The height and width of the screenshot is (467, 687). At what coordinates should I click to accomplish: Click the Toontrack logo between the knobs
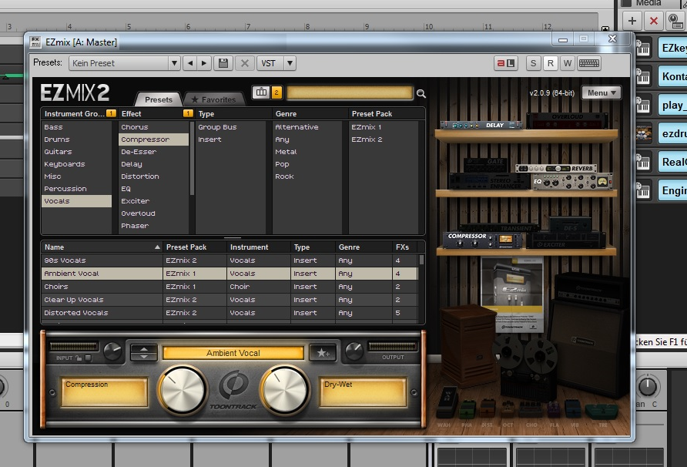click(233, 388)
